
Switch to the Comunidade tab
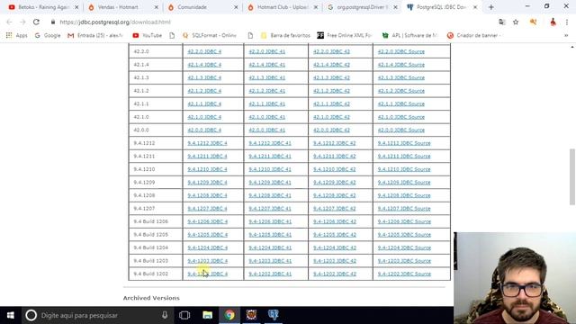198,7
